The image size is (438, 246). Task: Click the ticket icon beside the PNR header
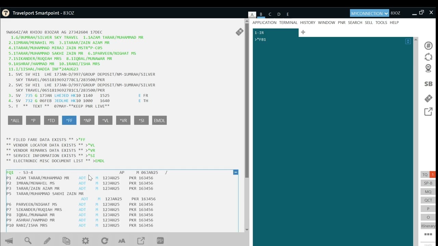(x=240, y=32)
